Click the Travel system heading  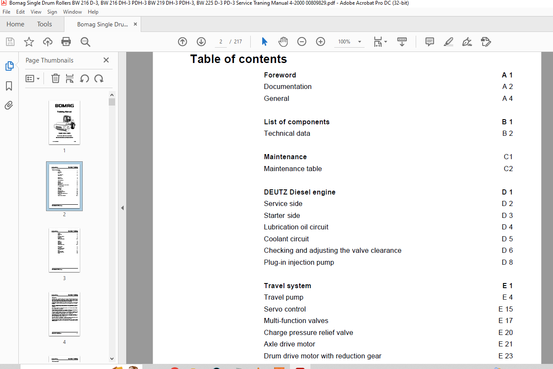pos(287,286)
